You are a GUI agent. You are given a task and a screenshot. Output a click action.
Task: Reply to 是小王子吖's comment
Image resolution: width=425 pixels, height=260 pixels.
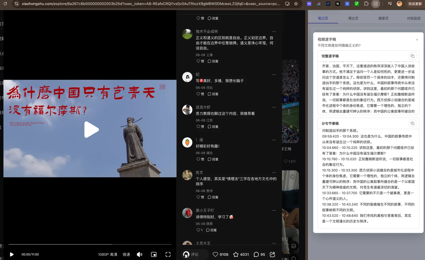(211, 230)
